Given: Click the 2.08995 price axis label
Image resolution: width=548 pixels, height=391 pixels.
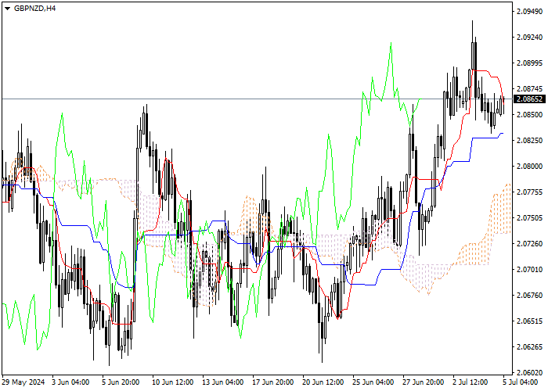Looking at the screenshot, I should (x=529, y=63).
